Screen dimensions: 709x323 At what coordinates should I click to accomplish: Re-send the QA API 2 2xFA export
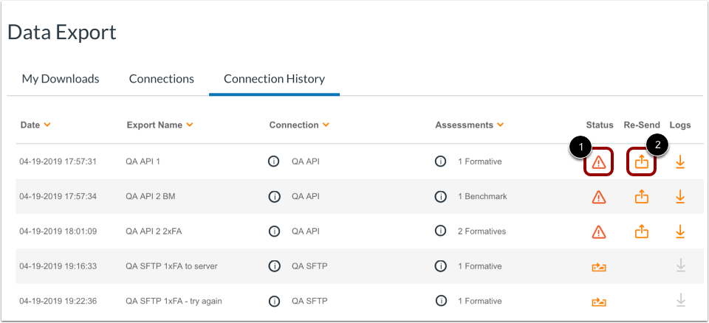tap(642, 232)
